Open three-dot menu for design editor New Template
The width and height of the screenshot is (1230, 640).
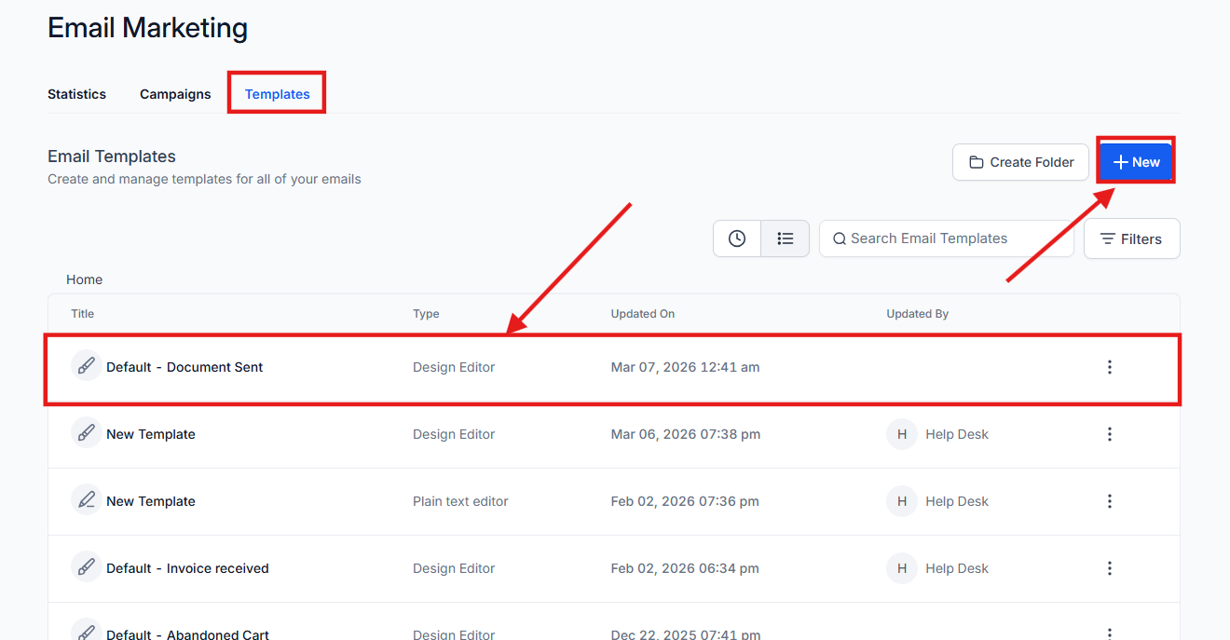pos(1109,434)
